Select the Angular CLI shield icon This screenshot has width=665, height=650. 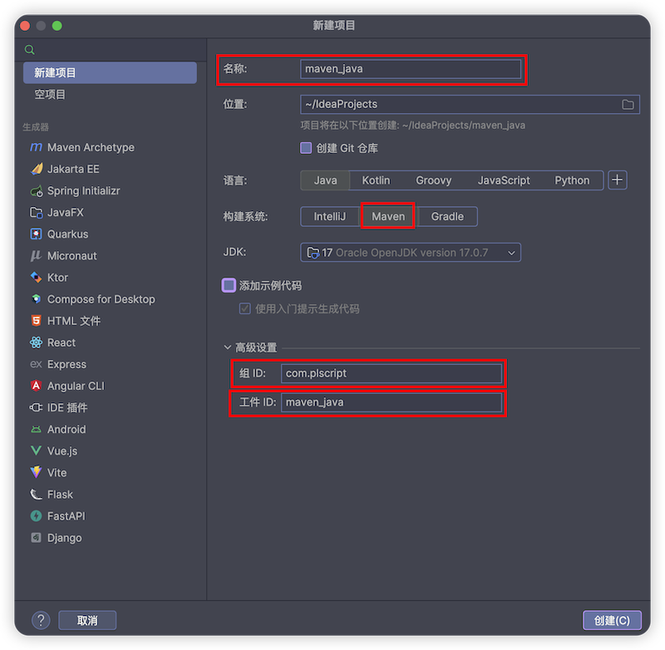coord(36,386)
